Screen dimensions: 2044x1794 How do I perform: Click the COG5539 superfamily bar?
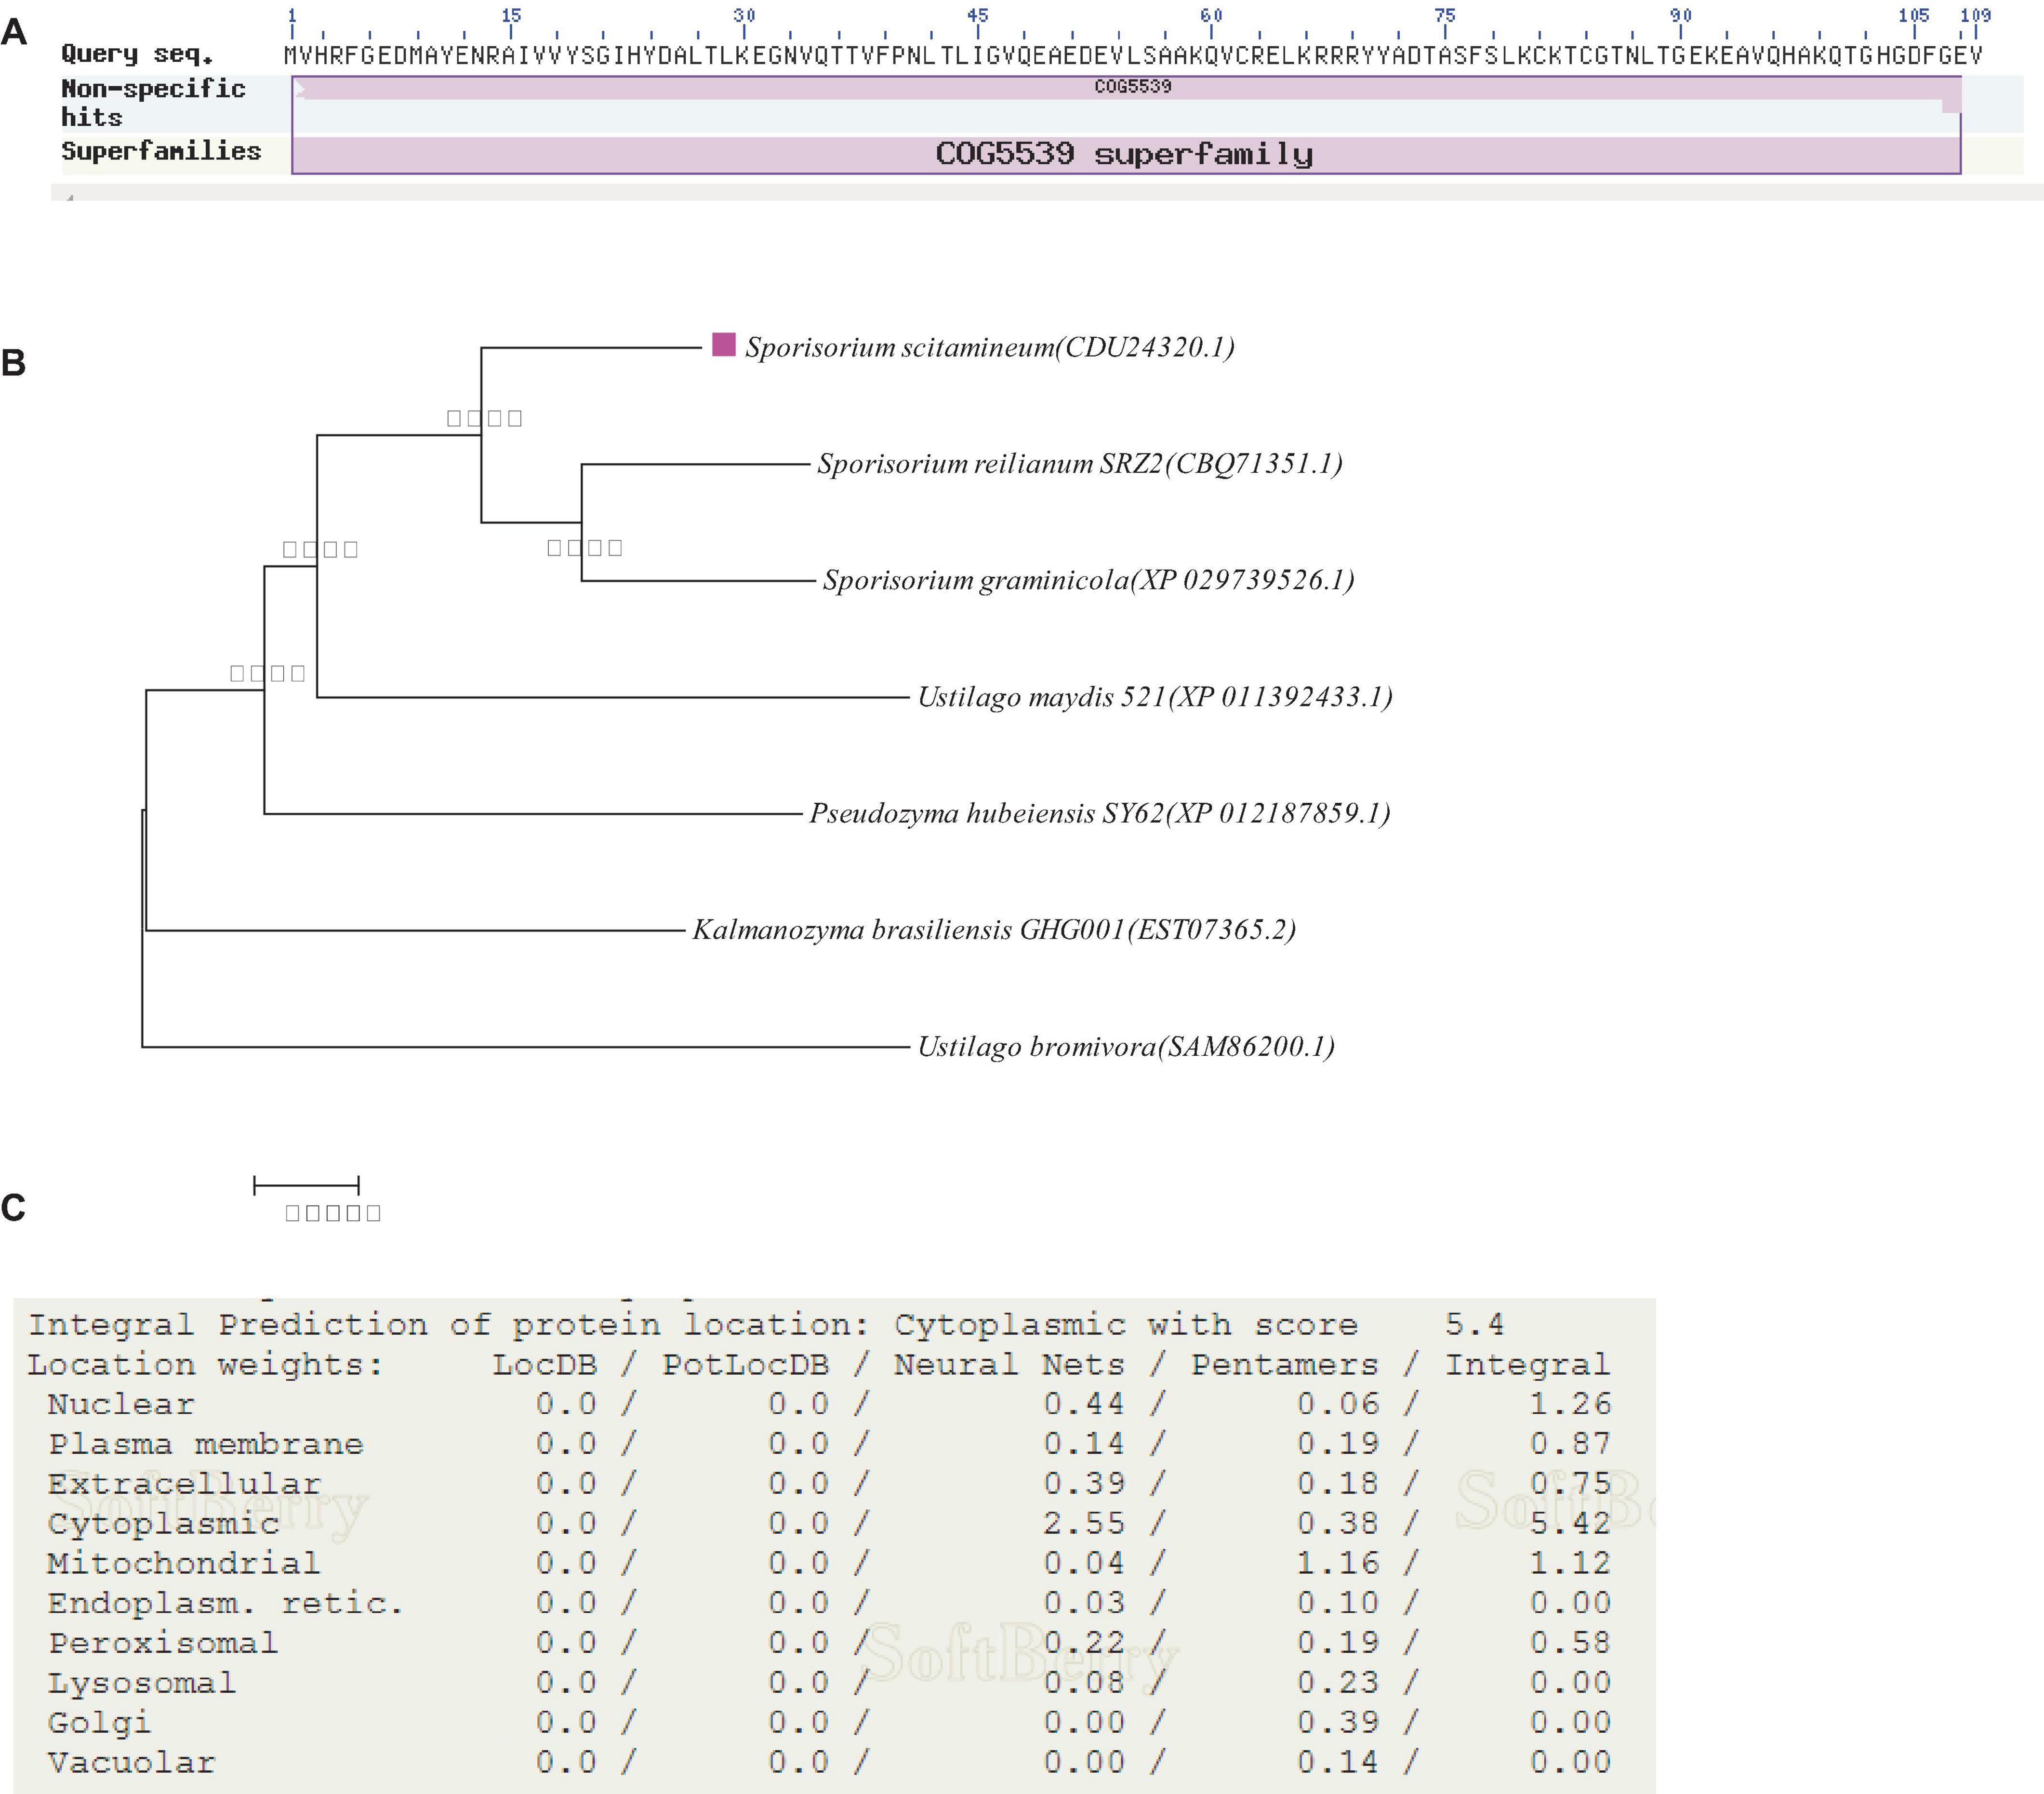tap(1126, 154)
